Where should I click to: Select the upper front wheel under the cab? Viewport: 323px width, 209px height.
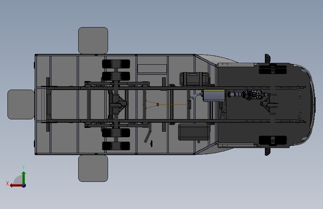(273, 69)
